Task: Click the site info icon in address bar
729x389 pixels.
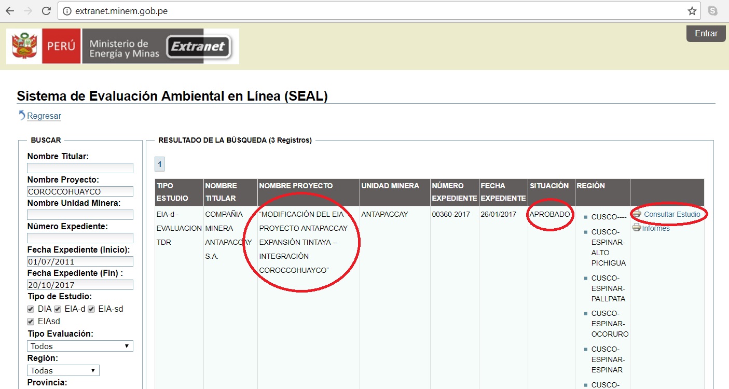Action: click(x=66, y=11)
